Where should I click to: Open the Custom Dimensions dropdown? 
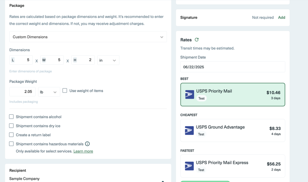click(88, 37)
